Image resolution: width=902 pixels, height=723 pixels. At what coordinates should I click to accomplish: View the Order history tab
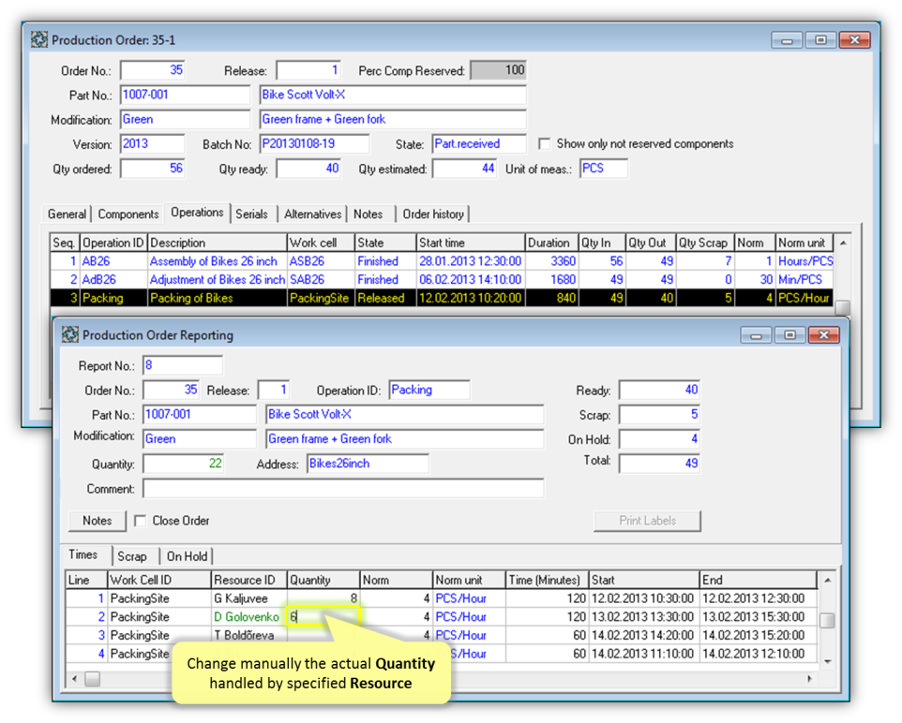[x=433, y=214]
